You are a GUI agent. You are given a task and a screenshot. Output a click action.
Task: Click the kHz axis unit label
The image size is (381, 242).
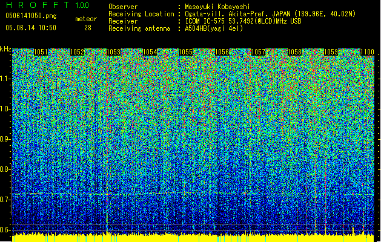pyautogui.click(x=6, y=48)
